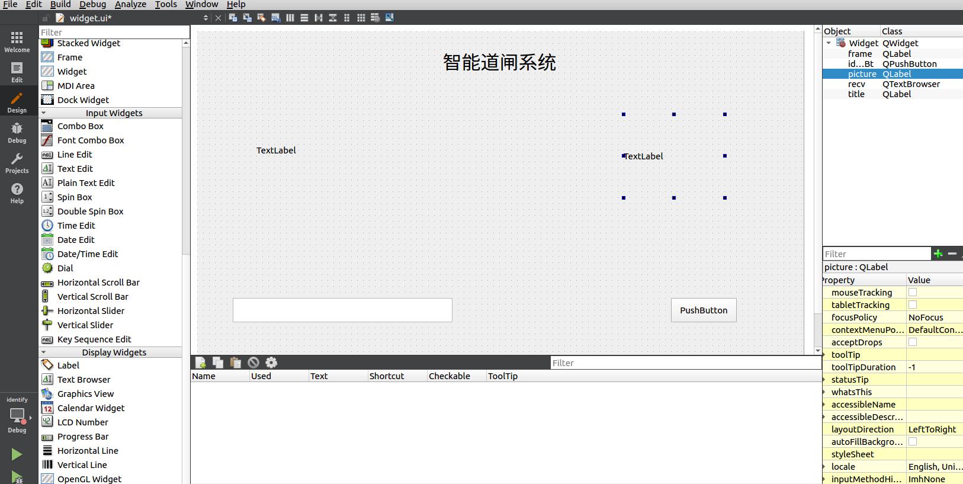The height and width of the screenshot is (484, 963).
Task: Open the Analyze menu
Action: [x=130, y=4]
